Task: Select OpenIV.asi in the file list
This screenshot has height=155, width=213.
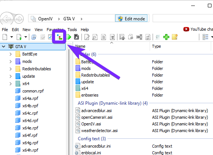Action: coord(91,124)
